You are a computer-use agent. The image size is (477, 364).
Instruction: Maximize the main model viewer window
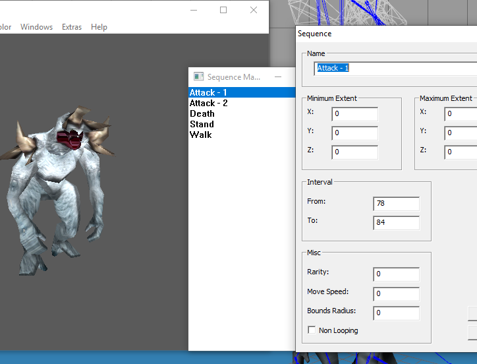223,10
